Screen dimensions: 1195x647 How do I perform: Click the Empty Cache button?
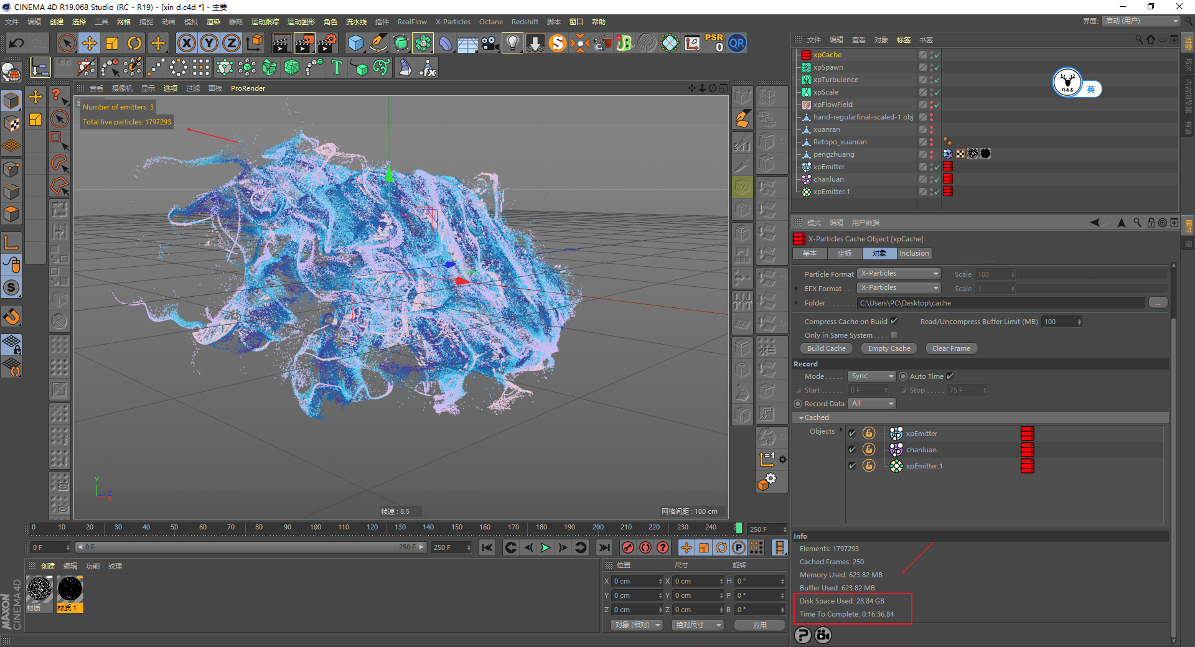point(889,348)
